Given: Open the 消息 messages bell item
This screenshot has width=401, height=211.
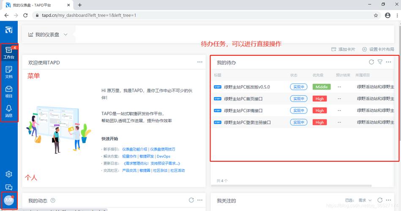Looking at the screenshot, I should (9, 111).
